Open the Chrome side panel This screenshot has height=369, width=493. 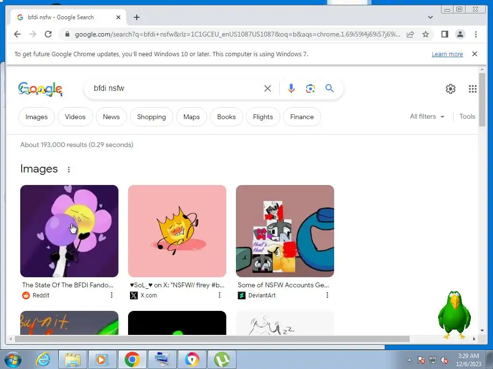444,34
